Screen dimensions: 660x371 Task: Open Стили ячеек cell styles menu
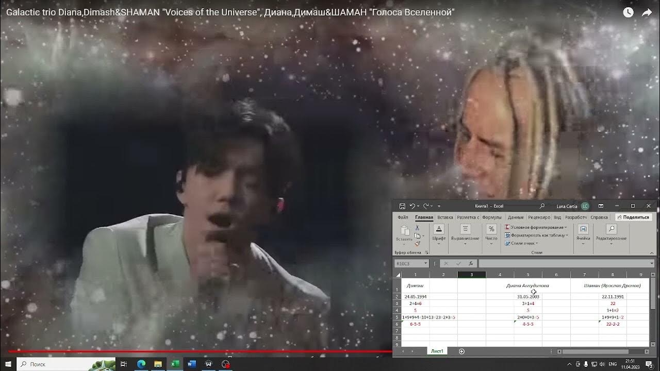coord(521,243)
